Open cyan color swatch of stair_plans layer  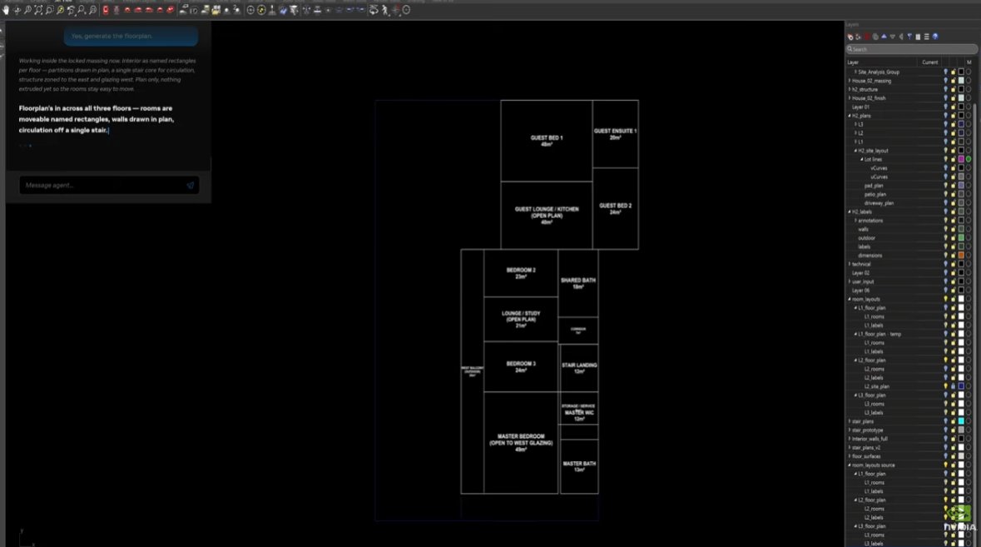[961, 421]
